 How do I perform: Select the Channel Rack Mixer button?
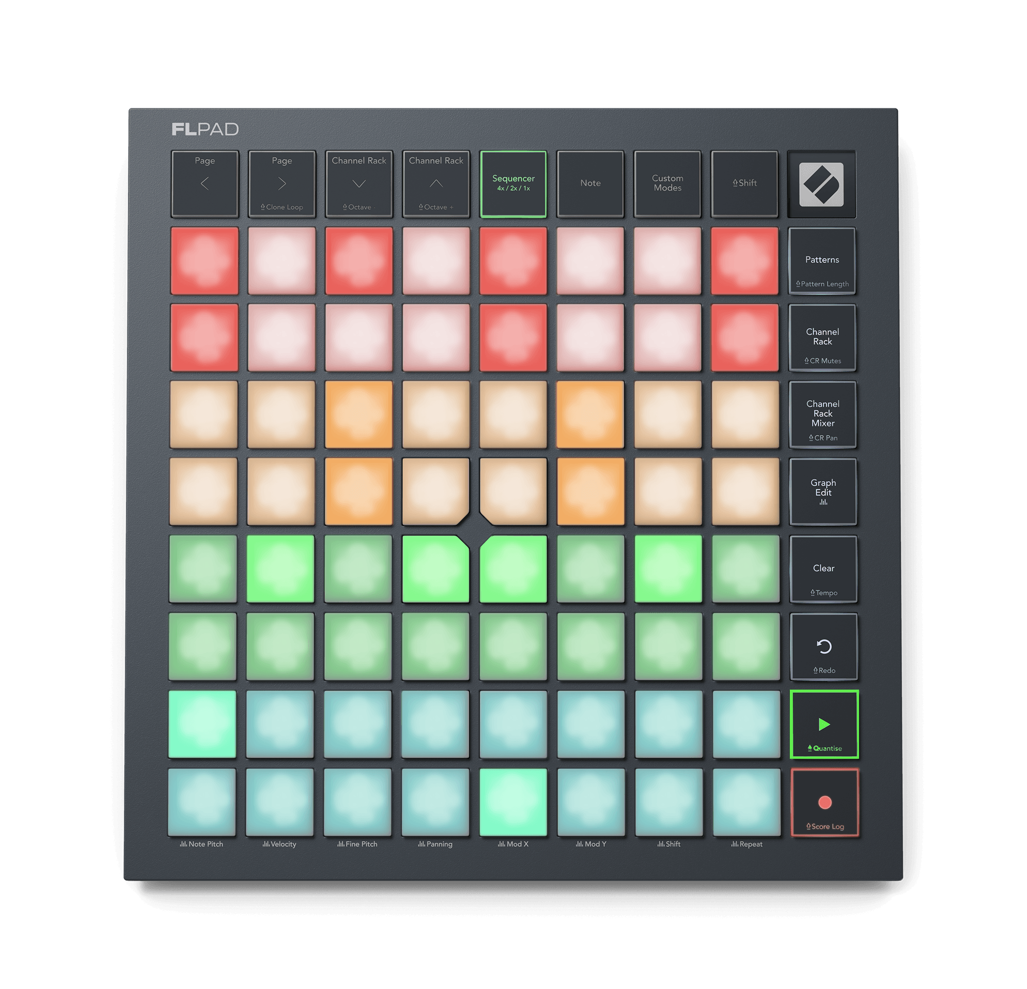click(822, 415)
